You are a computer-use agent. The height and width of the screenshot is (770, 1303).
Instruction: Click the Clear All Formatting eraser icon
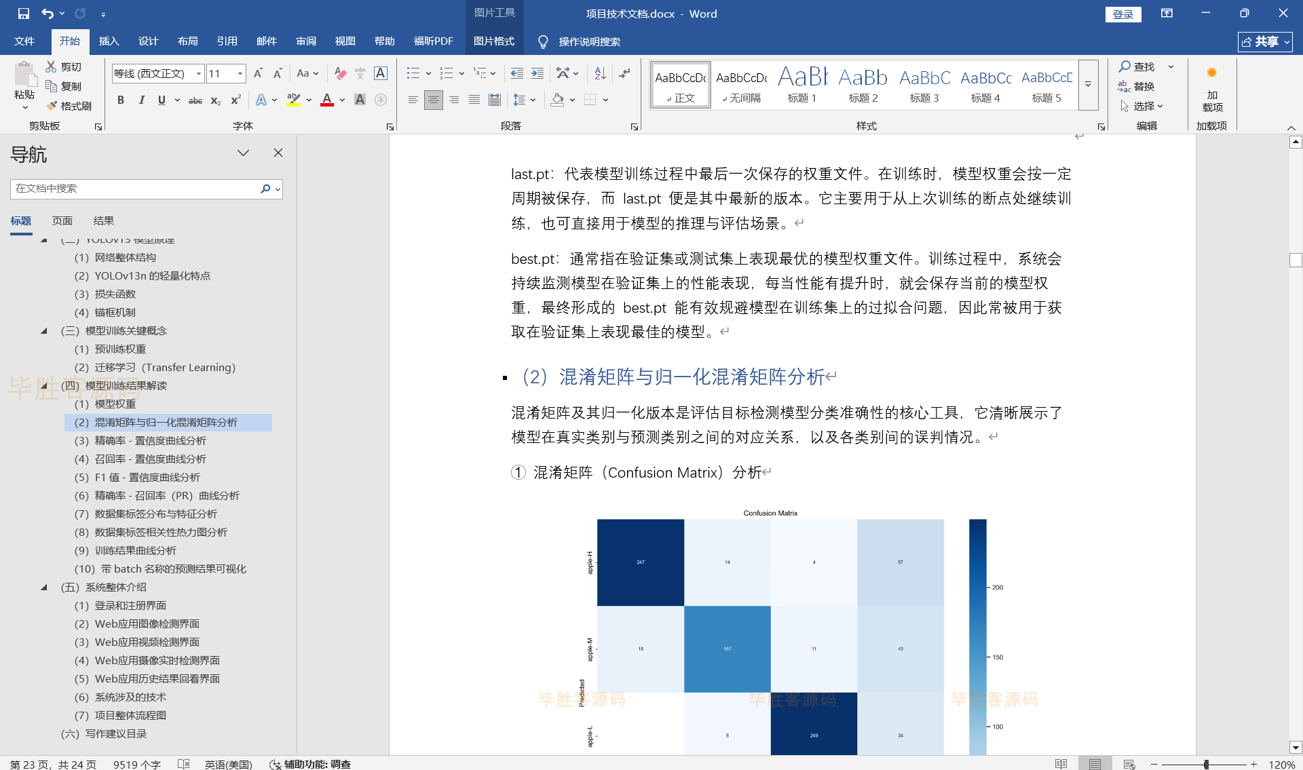tap(340, 73)
